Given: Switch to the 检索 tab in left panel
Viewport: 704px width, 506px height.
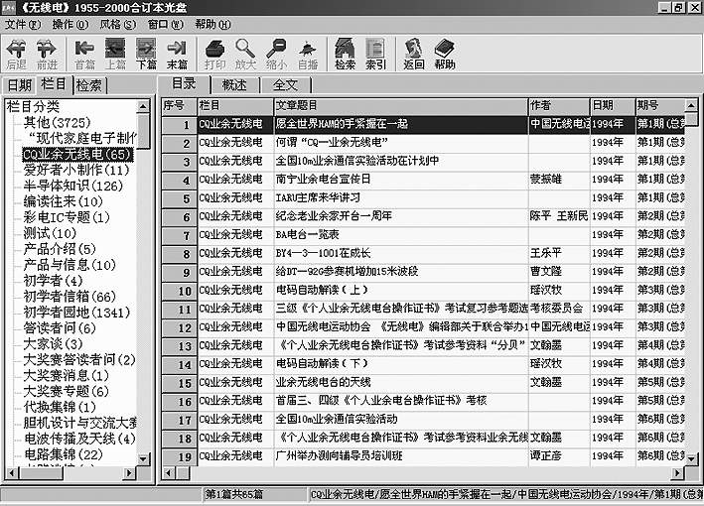Looking at the screenshot, I should coord(89,85).
